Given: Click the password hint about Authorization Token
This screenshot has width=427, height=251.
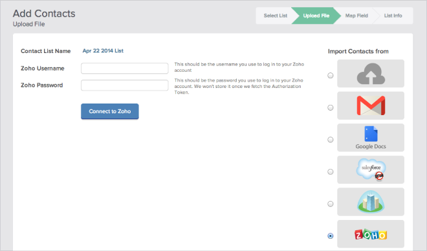Looking at the screenshot, I should click(x=239, y=86).
